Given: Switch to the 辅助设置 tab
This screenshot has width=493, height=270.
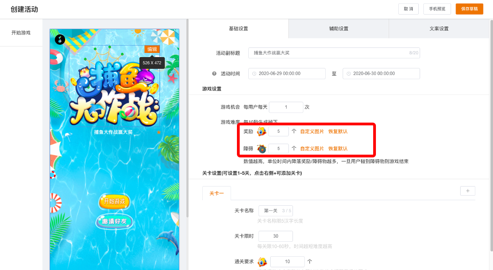Looking at the screenshot, I should point(339,28).
